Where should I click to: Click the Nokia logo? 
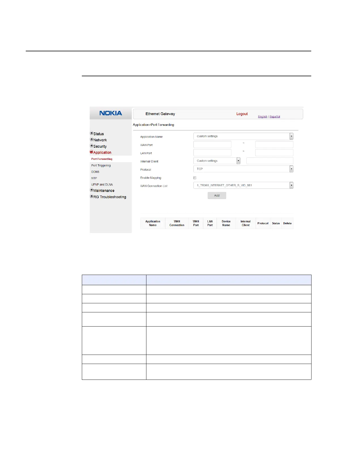[x=111, y=113]
